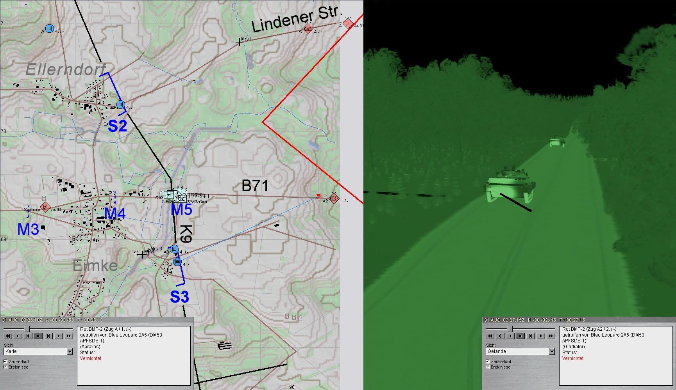Click fast forward in terrain replay panel
Screen dimensions: 676x390
click(x=551, y=336)
